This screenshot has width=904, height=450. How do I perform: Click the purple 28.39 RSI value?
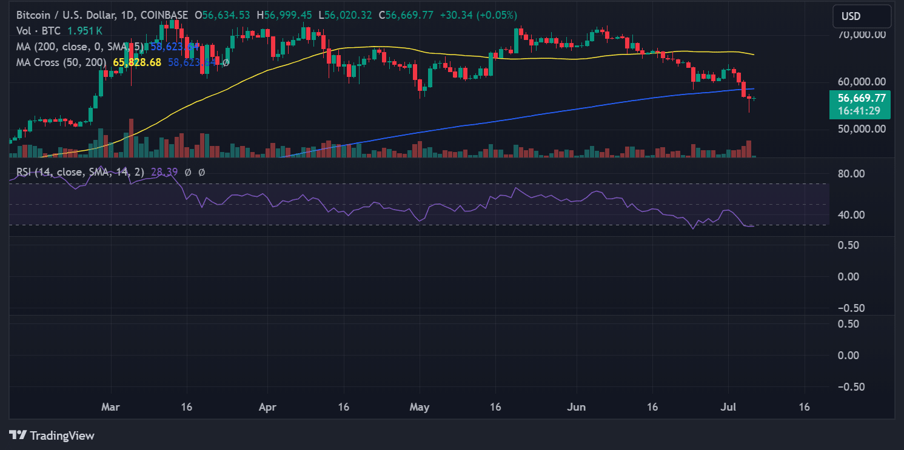pyautogui.click(x=164, y=172)
